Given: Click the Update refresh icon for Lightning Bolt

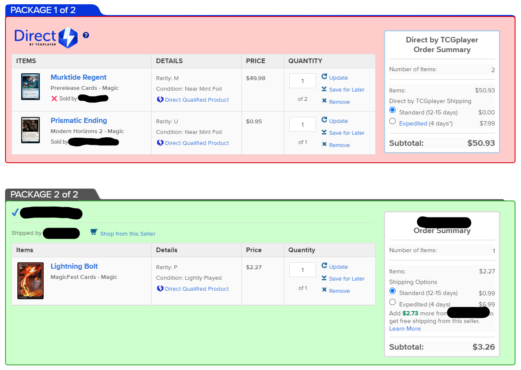Looking at the screenshot, I should point(324,266).
